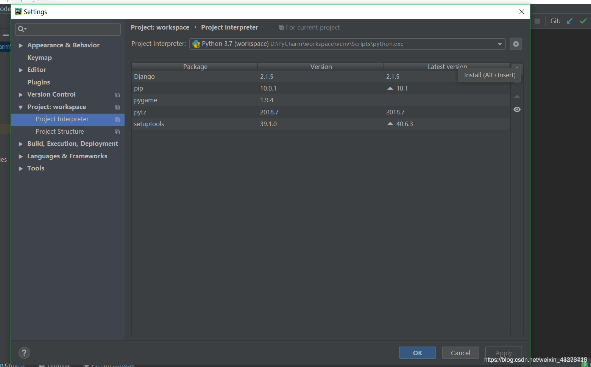
Task: Click the Apply button
Action: pyautogui.click(x=504, y=353)
